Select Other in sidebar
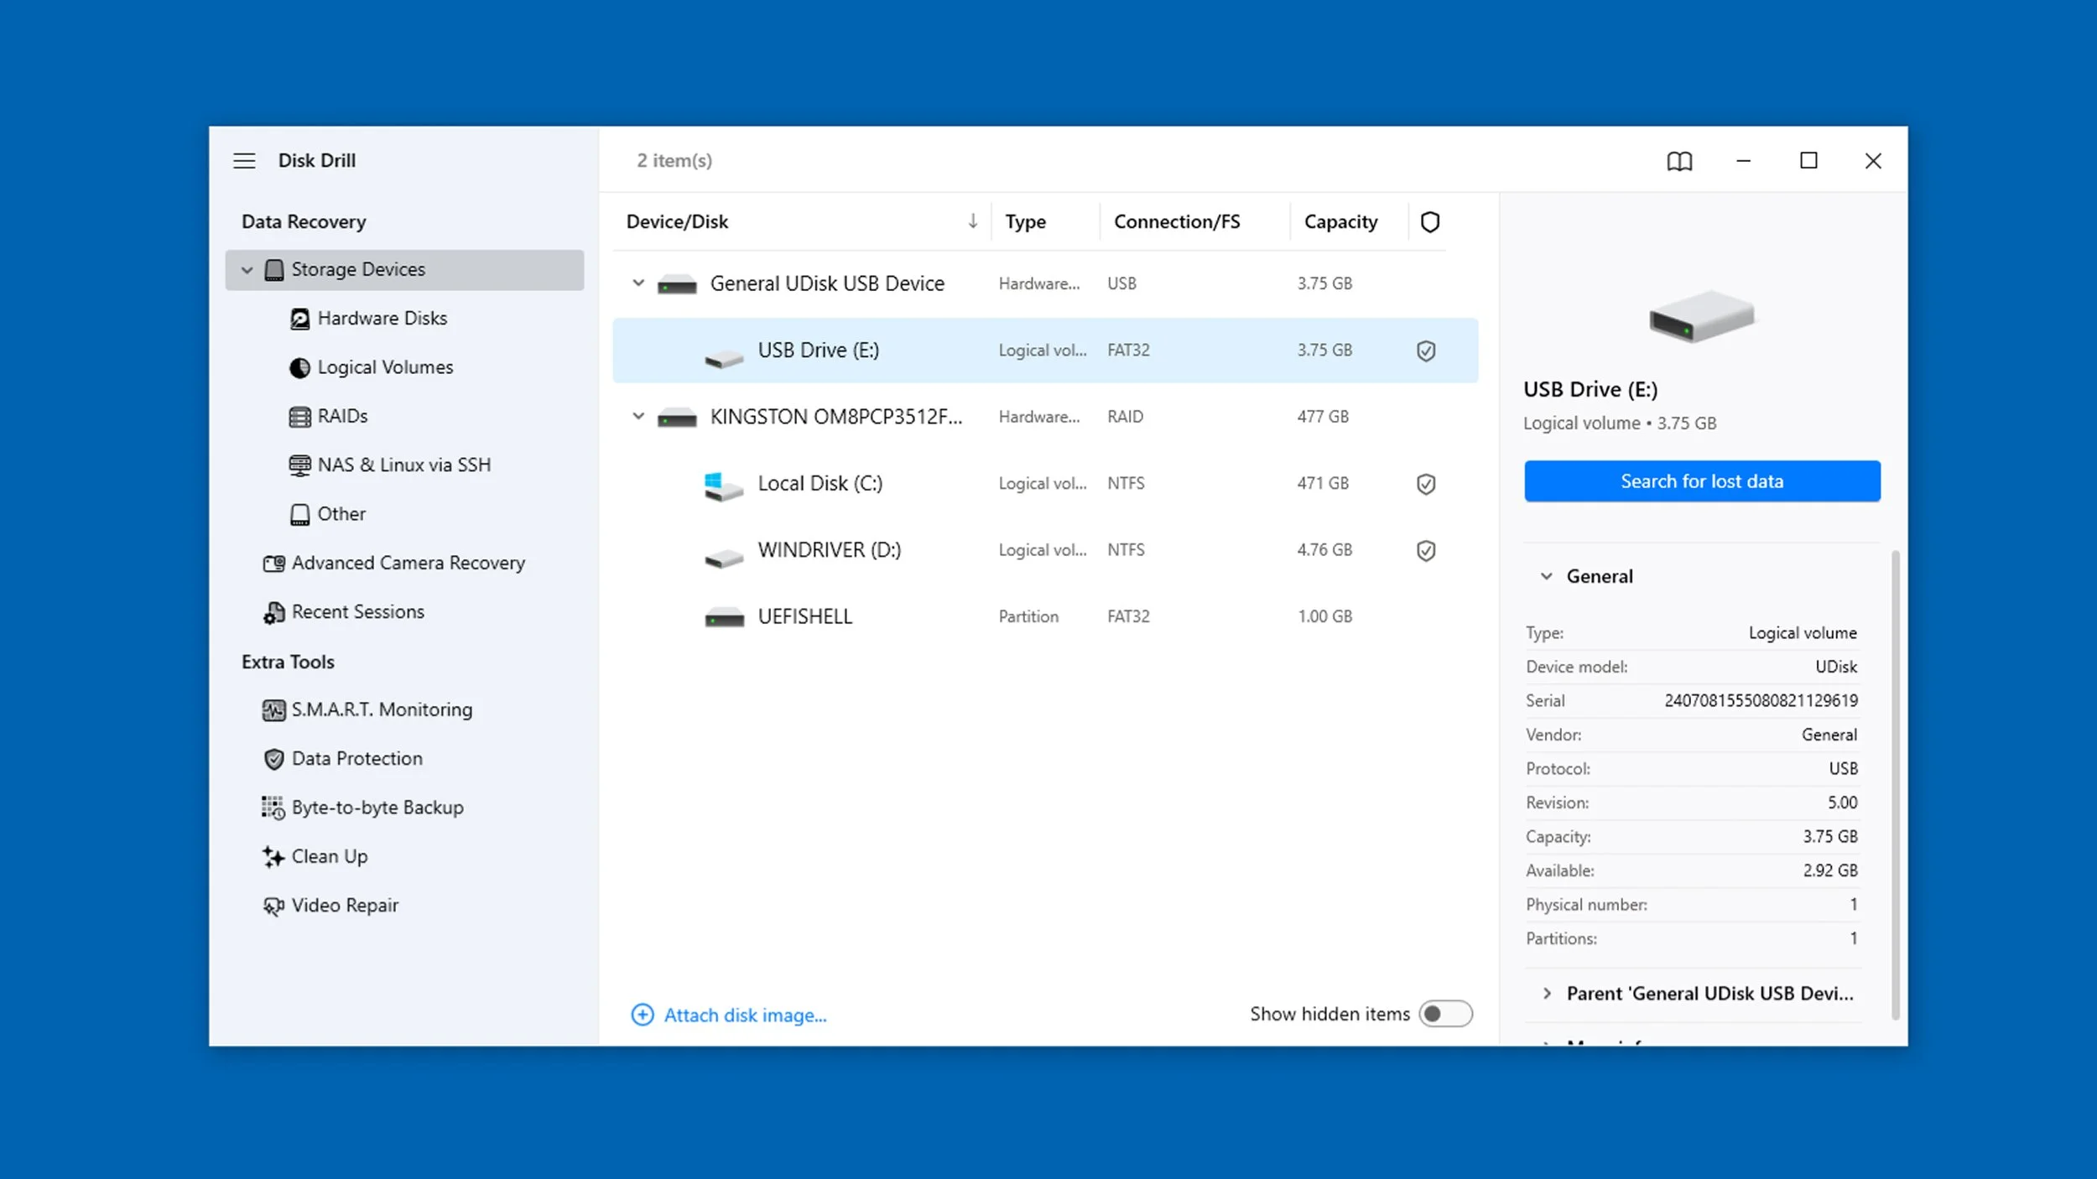 [341, 514]
